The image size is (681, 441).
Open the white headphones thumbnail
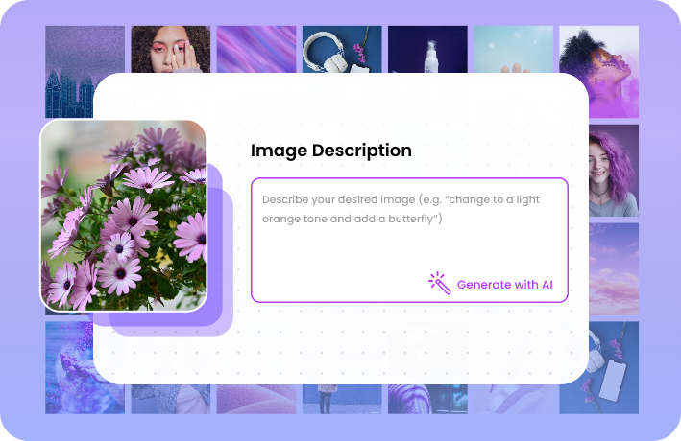[x=342, y=48]
